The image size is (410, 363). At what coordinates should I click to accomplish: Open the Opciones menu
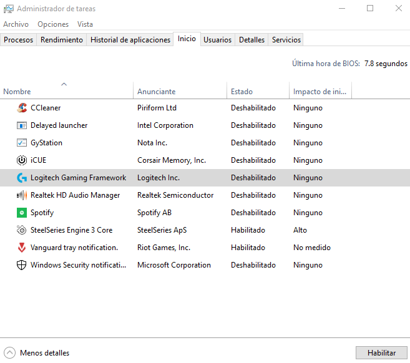click(53, 24)
